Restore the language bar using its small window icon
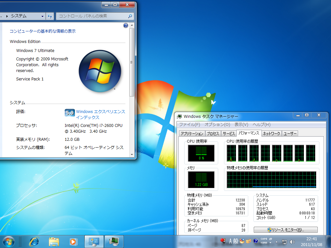 [x=271, y=239]
